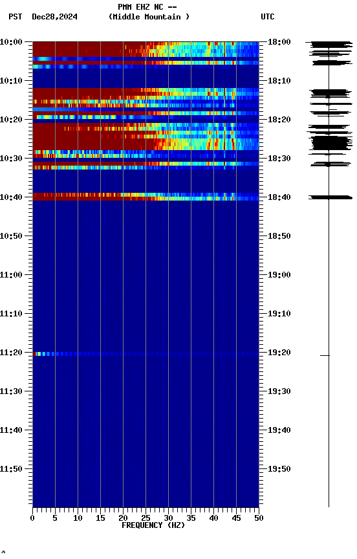Screen dimensions: 357x559
Task: Click the 10:10 PST time label
Action: click(11, 81)
